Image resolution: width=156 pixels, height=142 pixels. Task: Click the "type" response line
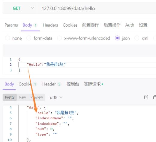point(46,135)
